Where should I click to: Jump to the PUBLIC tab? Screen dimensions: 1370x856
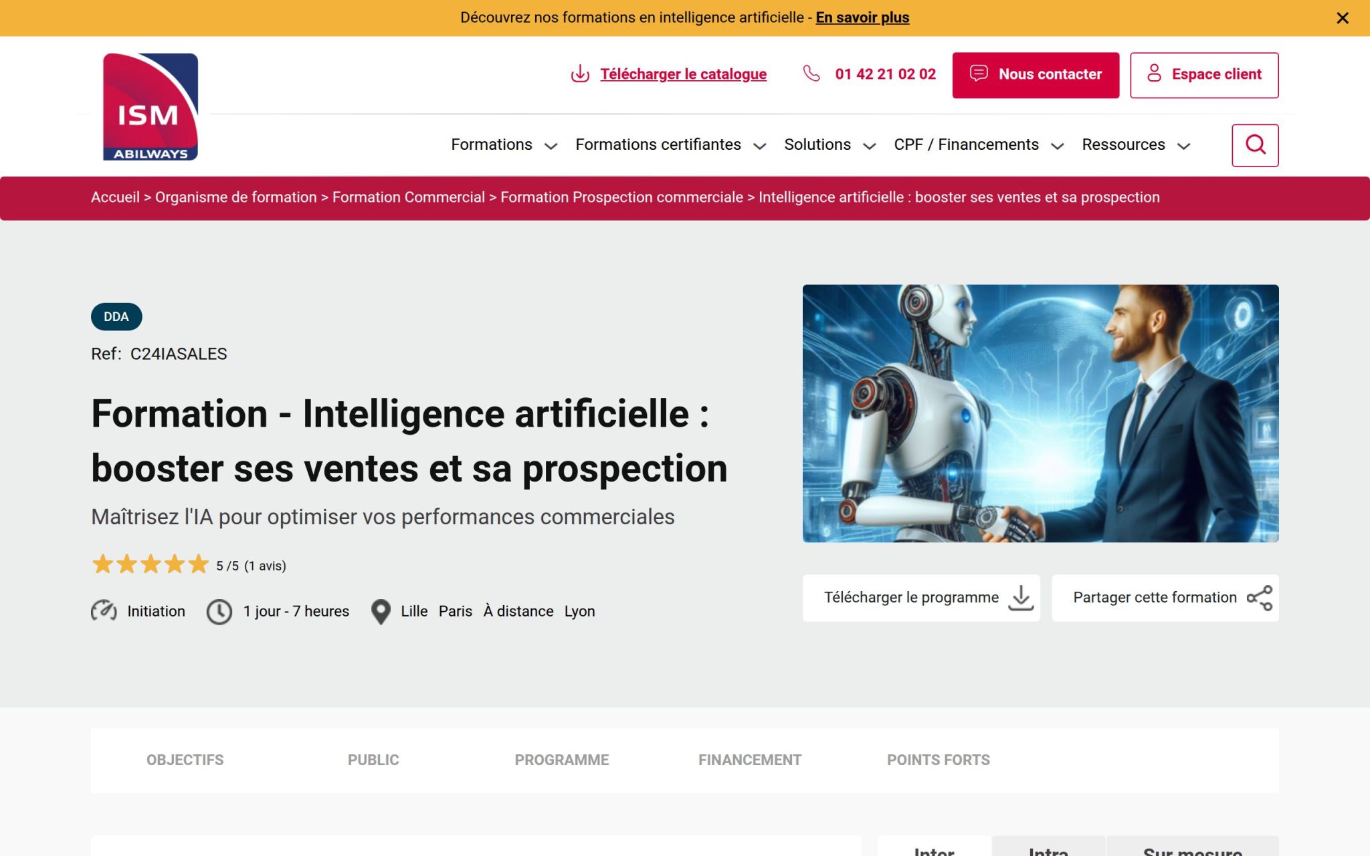(x=373, y=760)
